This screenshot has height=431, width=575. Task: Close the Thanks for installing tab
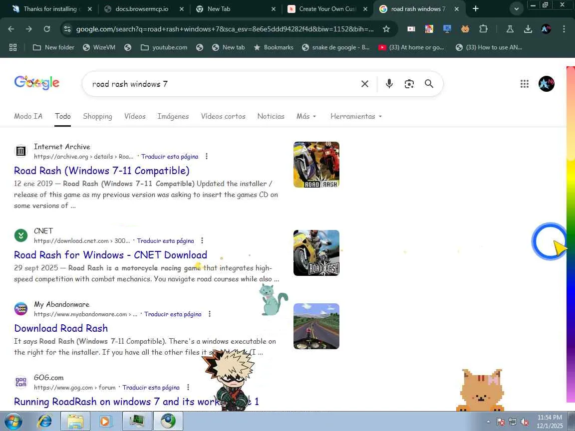90,9
